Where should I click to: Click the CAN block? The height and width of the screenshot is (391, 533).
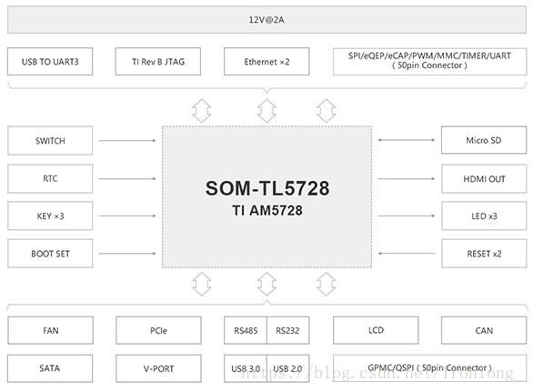pyautogui.click(x=484, y=331)
